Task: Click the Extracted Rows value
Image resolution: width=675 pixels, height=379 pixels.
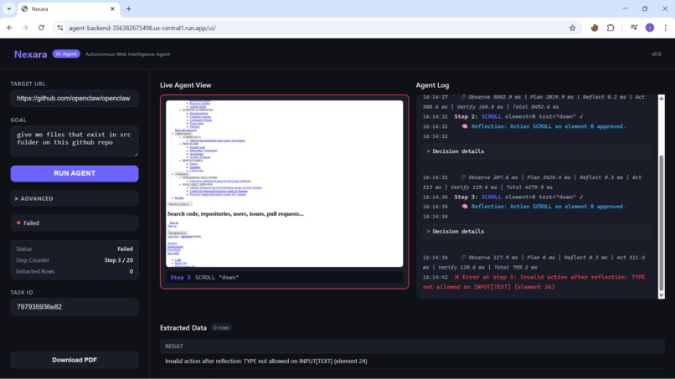Action: coord(131,271)
